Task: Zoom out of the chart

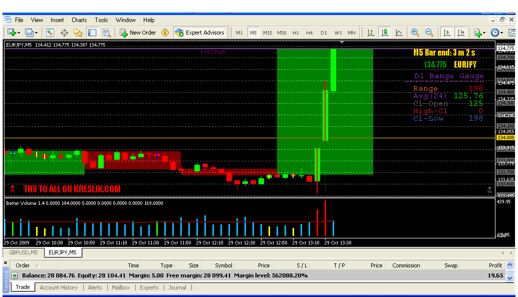Action: [429, 33]
